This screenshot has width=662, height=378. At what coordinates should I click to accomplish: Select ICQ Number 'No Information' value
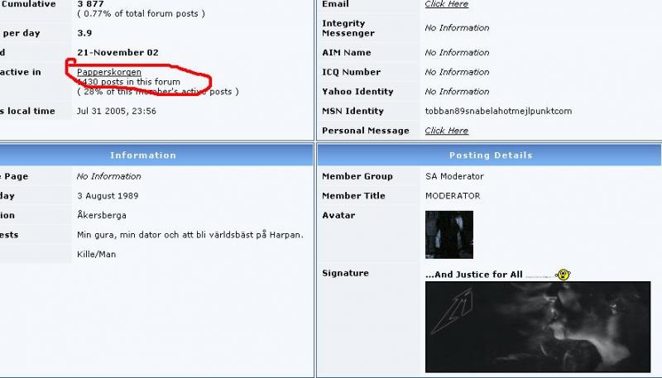click(x=457, y=72)
